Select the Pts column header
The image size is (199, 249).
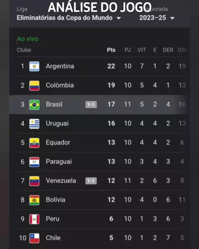tap(111, 50)
